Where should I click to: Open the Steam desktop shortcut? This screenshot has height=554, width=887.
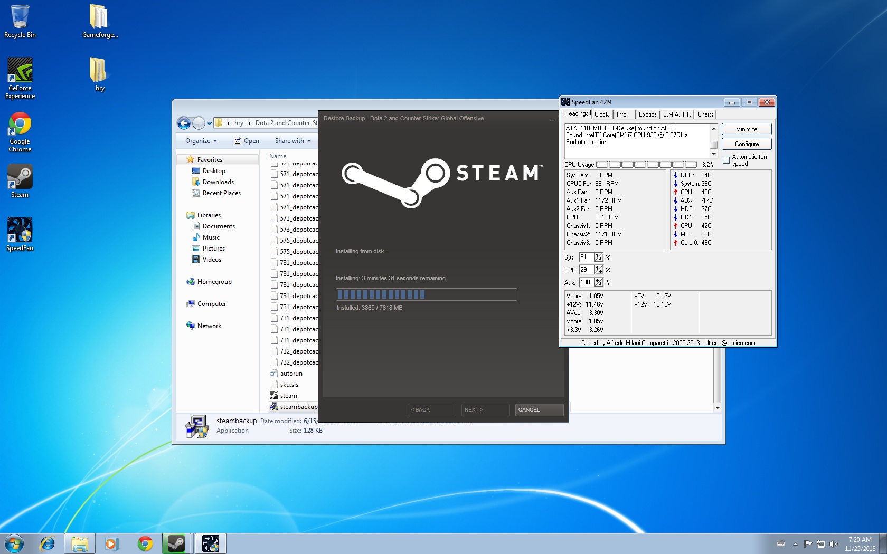click(20, 179)
